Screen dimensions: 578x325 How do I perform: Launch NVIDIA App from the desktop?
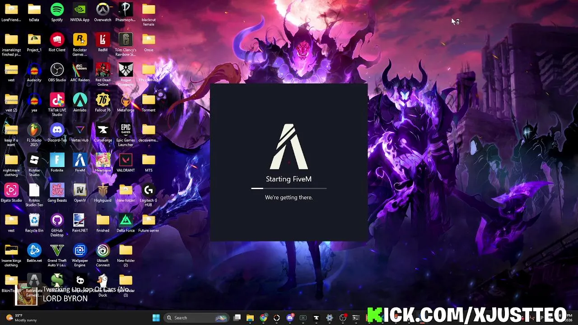coord(80,12)
